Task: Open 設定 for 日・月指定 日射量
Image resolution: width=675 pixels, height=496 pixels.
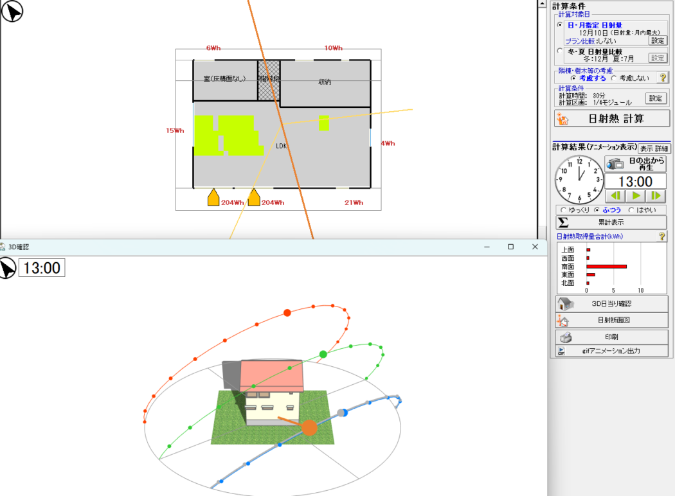Action: coord(657,40)
